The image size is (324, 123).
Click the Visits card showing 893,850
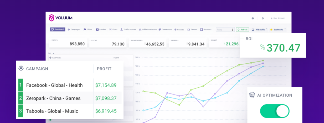(x=68, y=43)
